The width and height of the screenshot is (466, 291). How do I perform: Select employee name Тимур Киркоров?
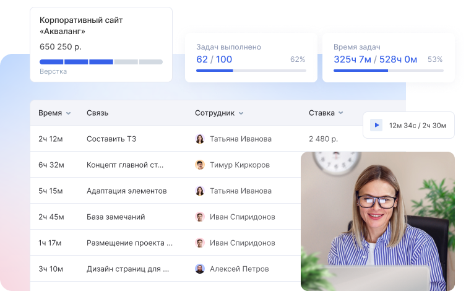point(240,165)
